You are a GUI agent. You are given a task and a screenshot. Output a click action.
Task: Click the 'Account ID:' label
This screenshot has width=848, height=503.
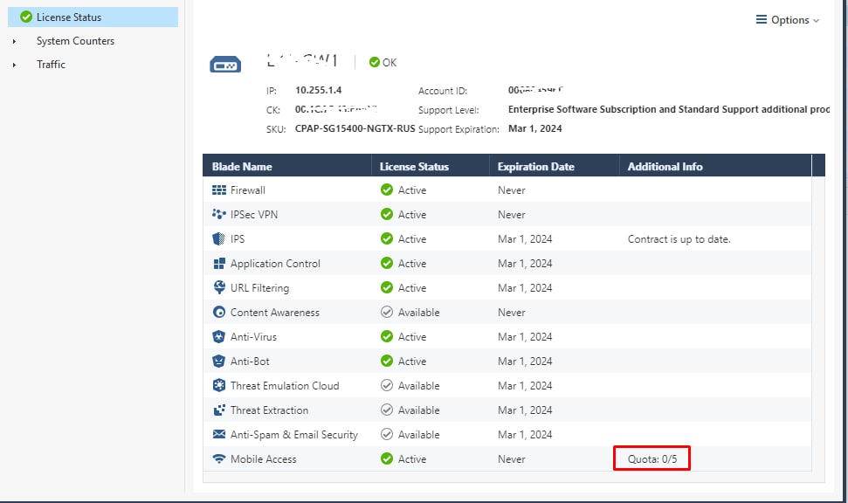(443, 91)
